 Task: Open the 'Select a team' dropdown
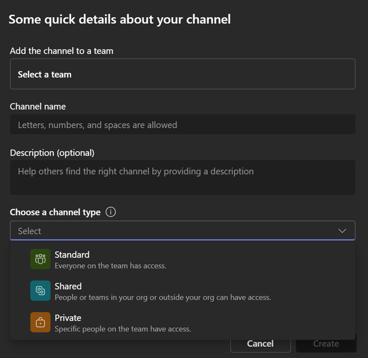tap(182, 74)
